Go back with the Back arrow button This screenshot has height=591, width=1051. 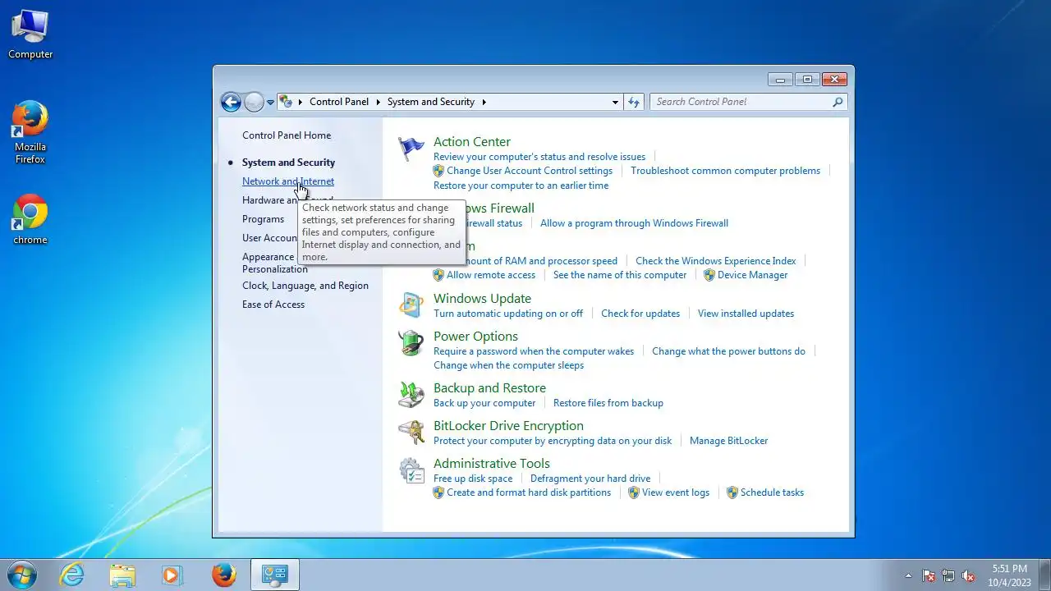[x=232, y=102]
